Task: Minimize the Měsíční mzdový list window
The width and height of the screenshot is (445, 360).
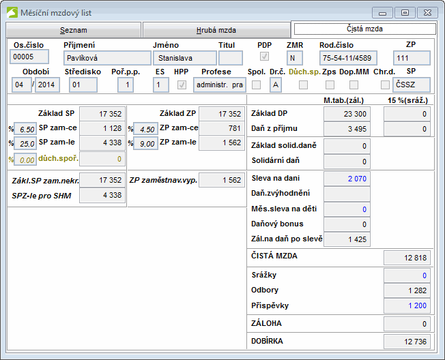Action: point(384,12)
